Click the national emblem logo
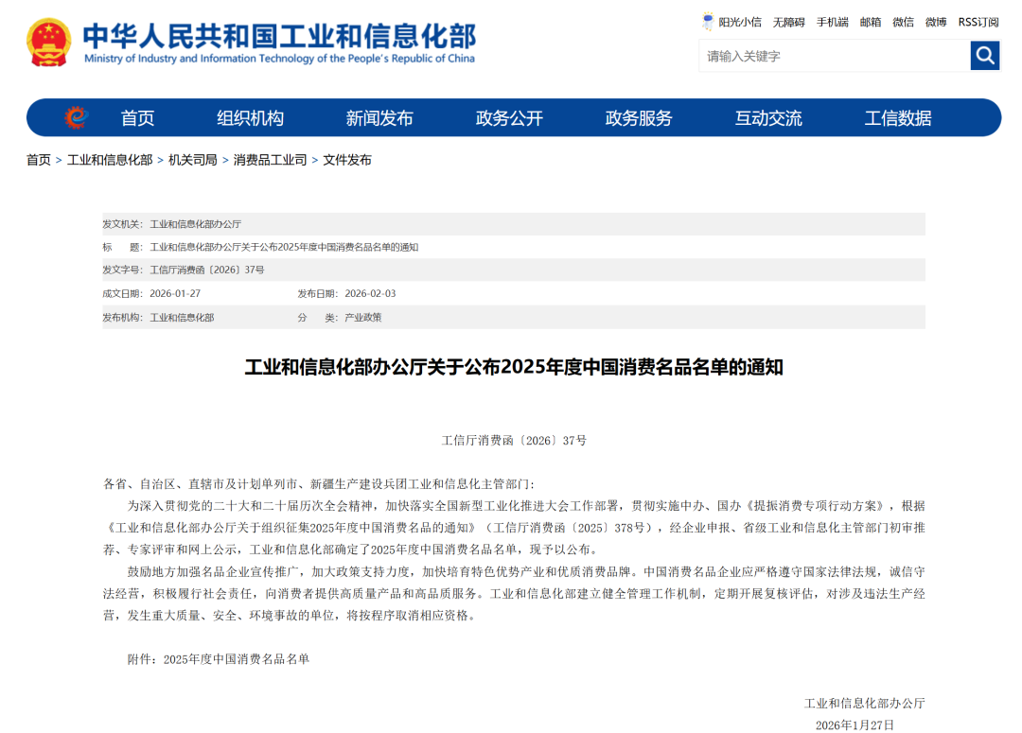The image size is (1022, 733). 45,42
